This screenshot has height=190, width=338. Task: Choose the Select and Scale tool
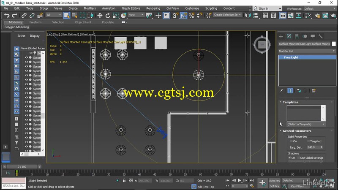tap(115, 16)
